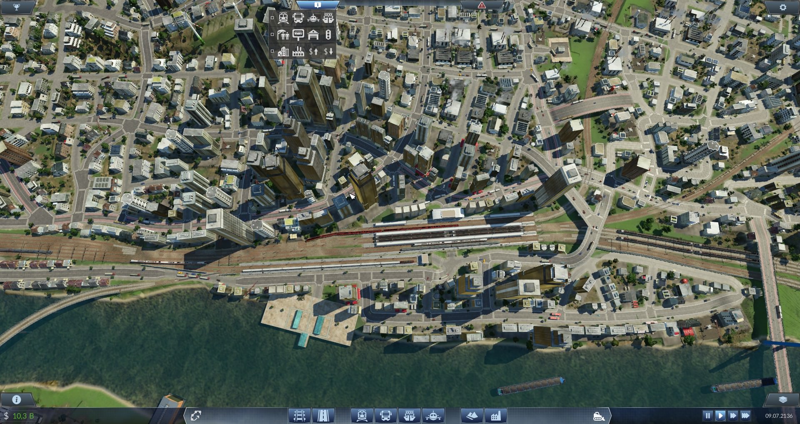Image resolution: width=800 pixels, height=424 pixels.
Task: Open the terrain landscaping tool
Action: (472, 416)
